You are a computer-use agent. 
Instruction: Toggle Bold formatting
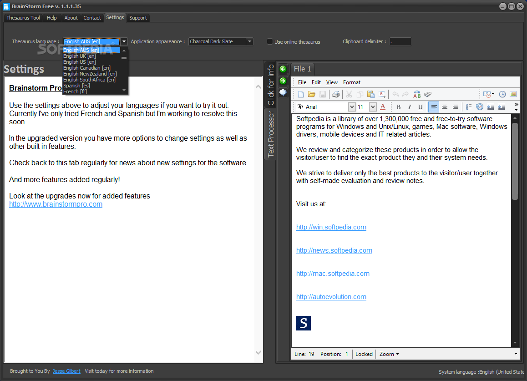[399, 107]
